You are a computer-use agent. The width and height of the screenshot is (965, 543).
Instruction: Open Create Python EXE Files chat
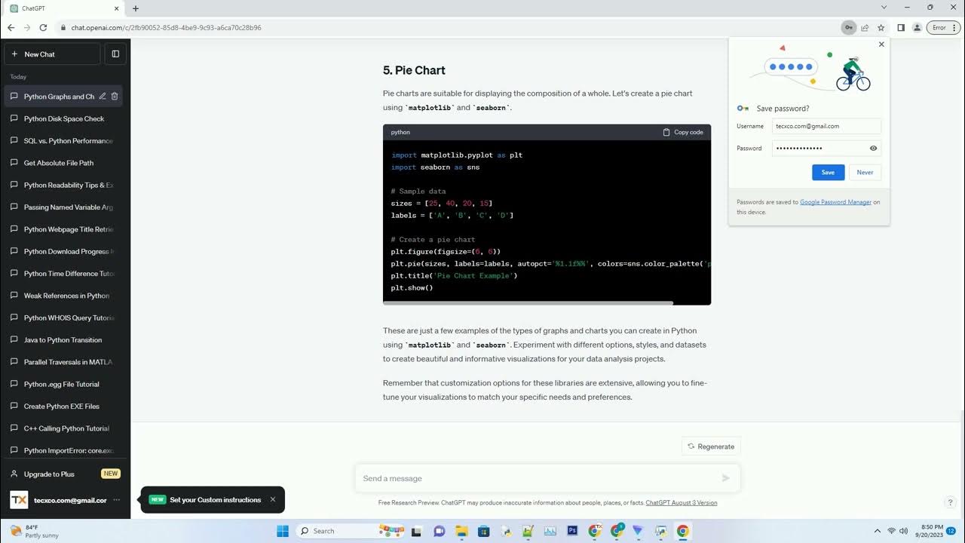[x=64, y=406]
